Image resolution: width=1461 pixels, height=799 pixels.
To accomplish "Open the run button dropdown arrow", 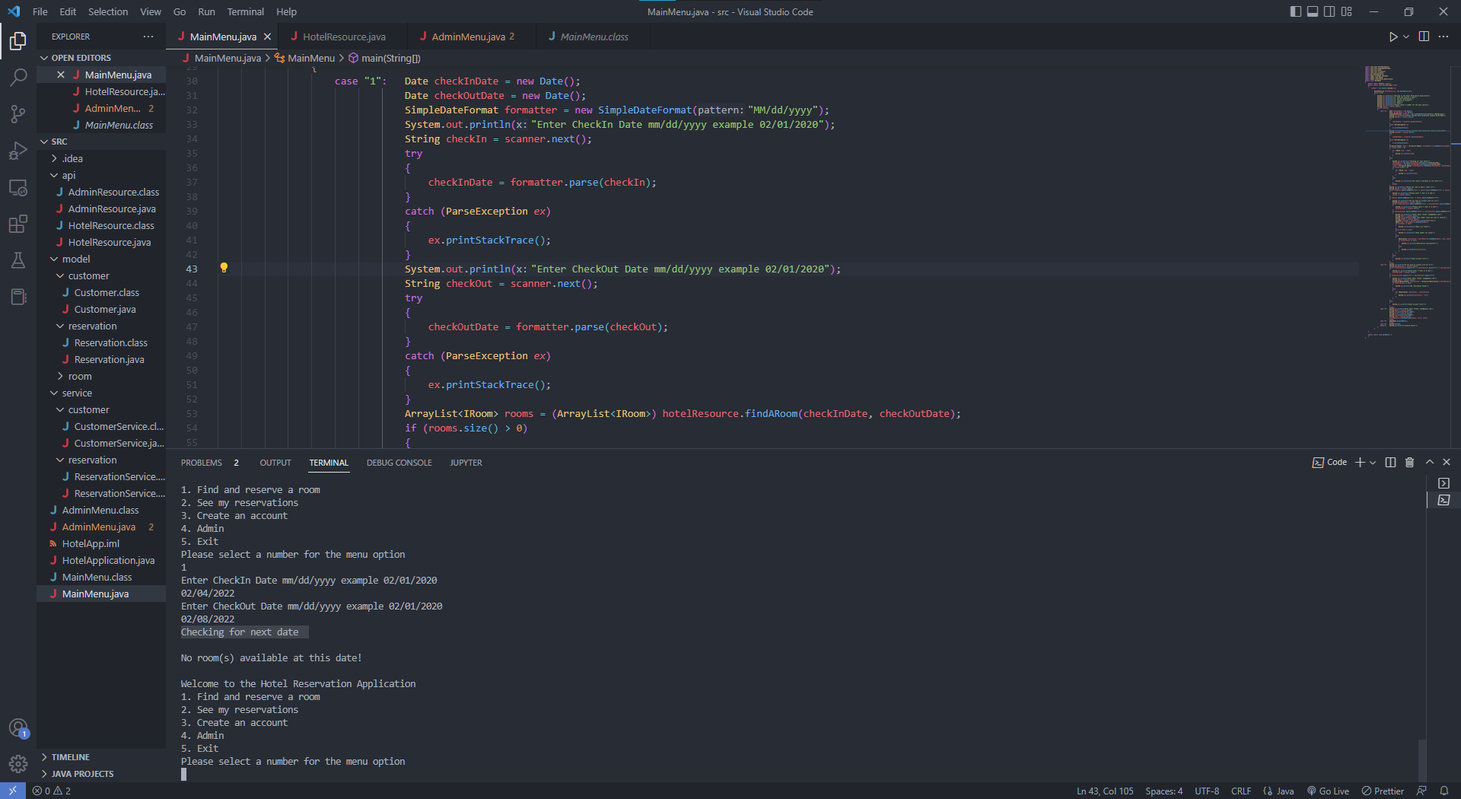I will 1406,37.
